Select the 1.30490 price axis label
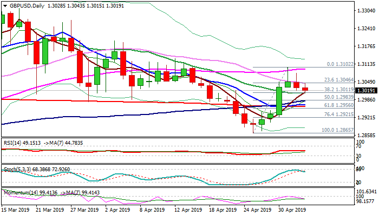The height and width of the screenshot is (216, 379). tap(366, 82)
